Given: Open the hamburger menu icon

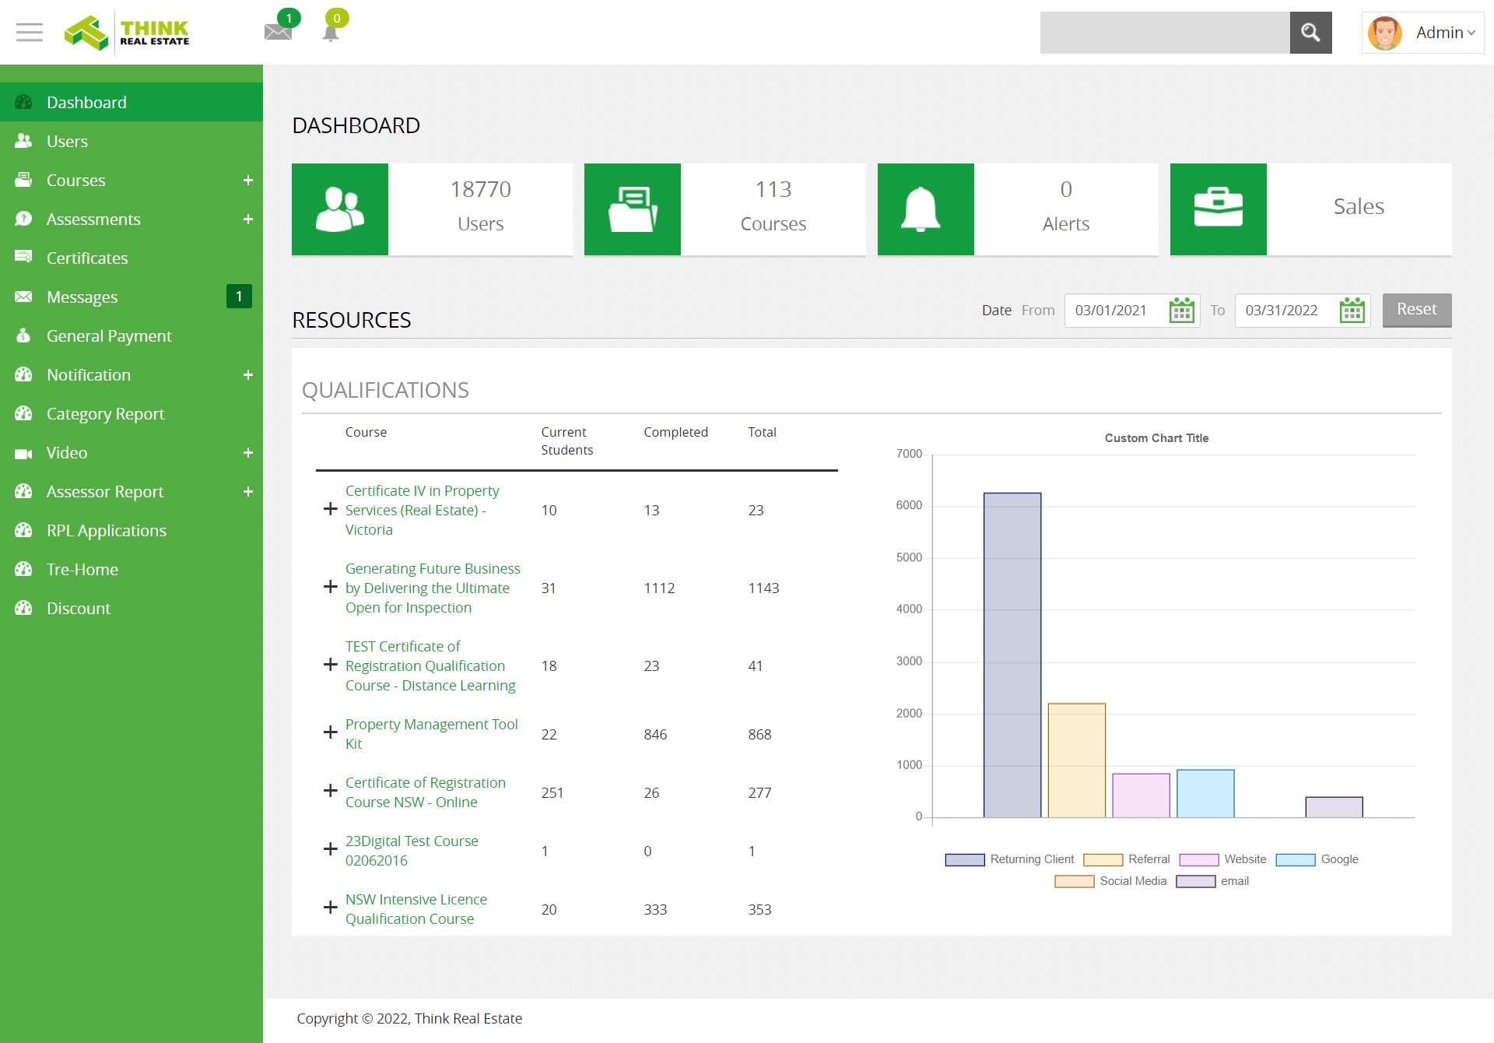Looking at the screenshot, I should tap(30, 32).
